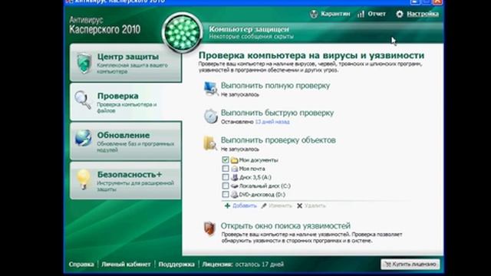This screenshot has width=491, height=276.
Task: Check the Диск 3,5 (A:) checkbox
Action: coord(226,177)
